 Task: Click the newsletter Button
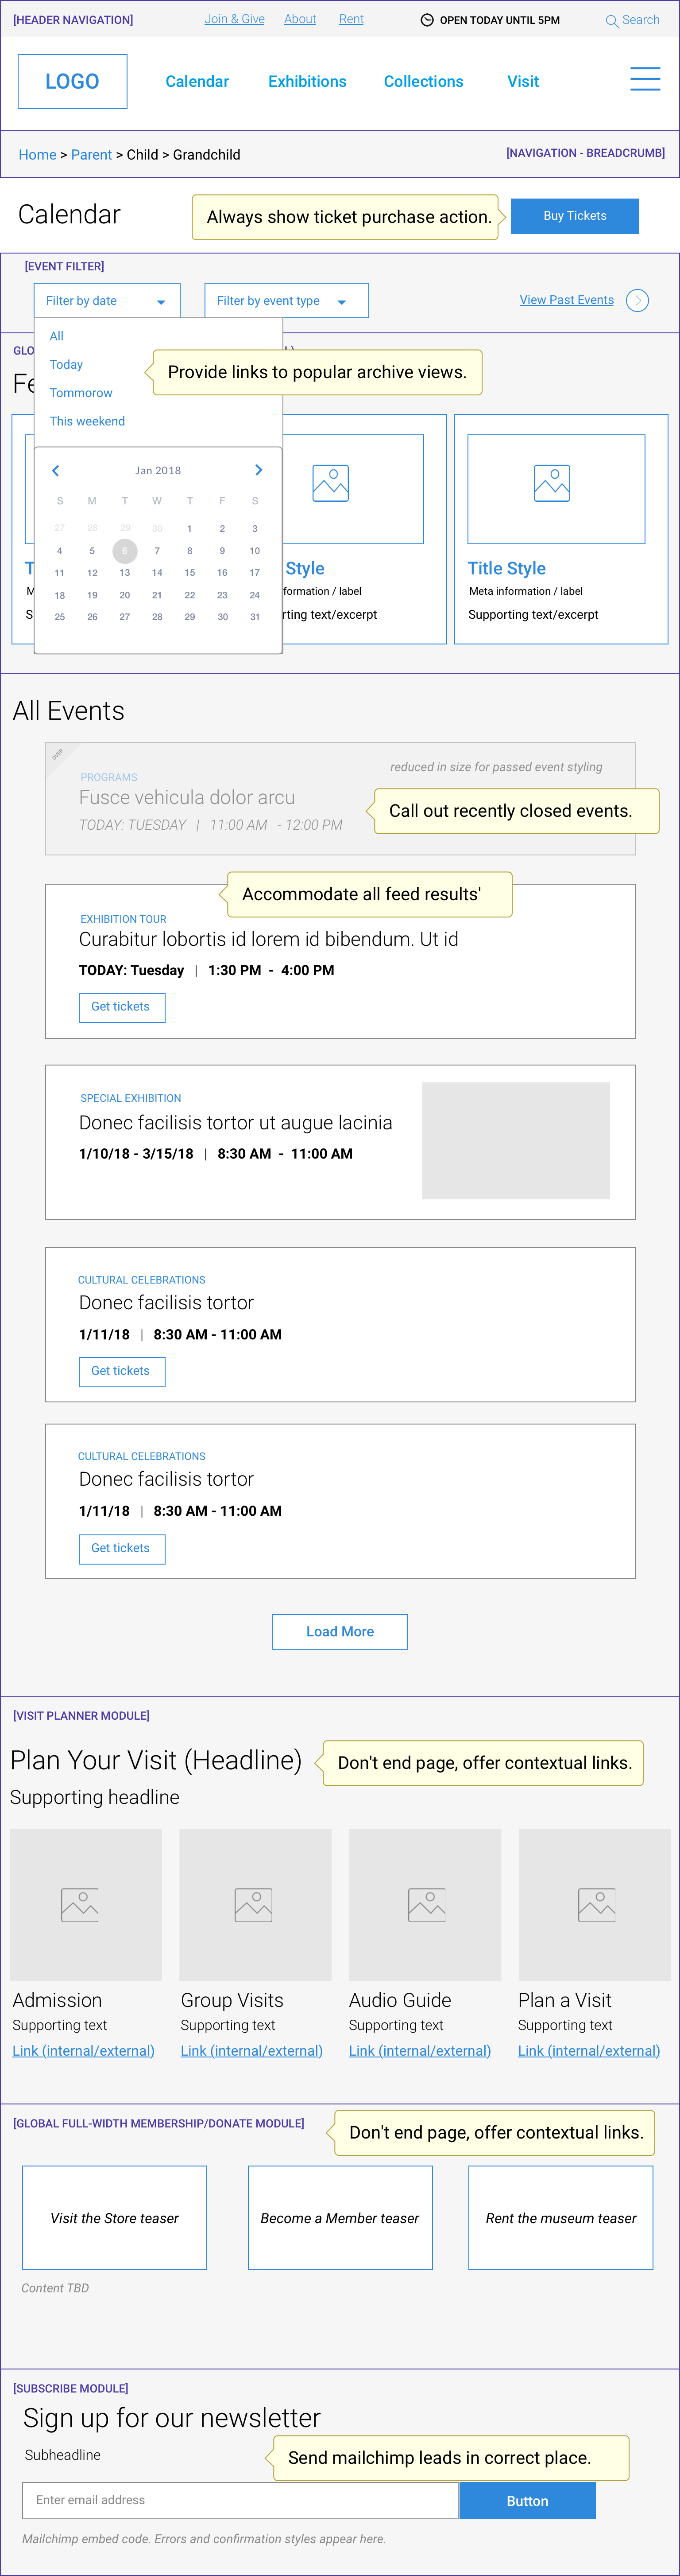click(x=527, y=2500)
